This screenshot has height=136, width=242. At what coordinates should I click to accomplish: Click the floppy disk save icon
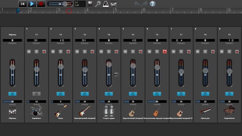point(90,4)
